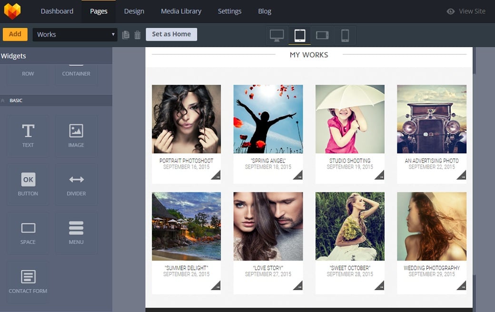
Task: Switch to desktop preview mode
Action: (x=277, y=35)
